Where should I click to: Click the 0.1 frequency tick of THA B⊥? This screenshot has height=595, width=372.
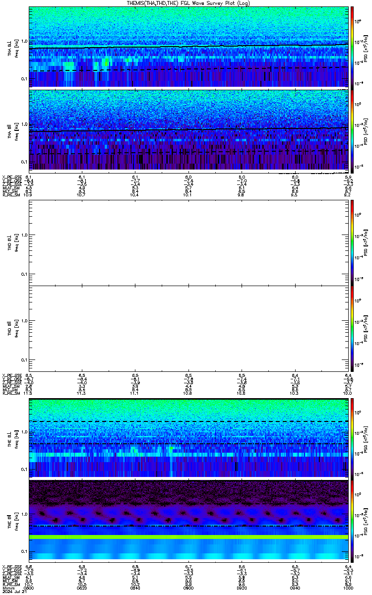[24, 79]
